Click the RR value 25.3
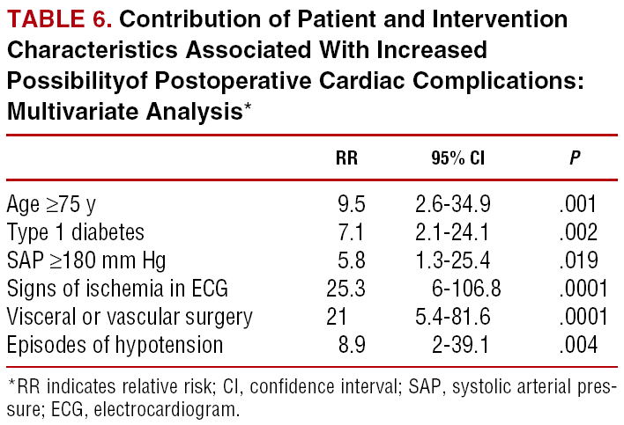Screen dimensions: 624x425 [344, 289]
